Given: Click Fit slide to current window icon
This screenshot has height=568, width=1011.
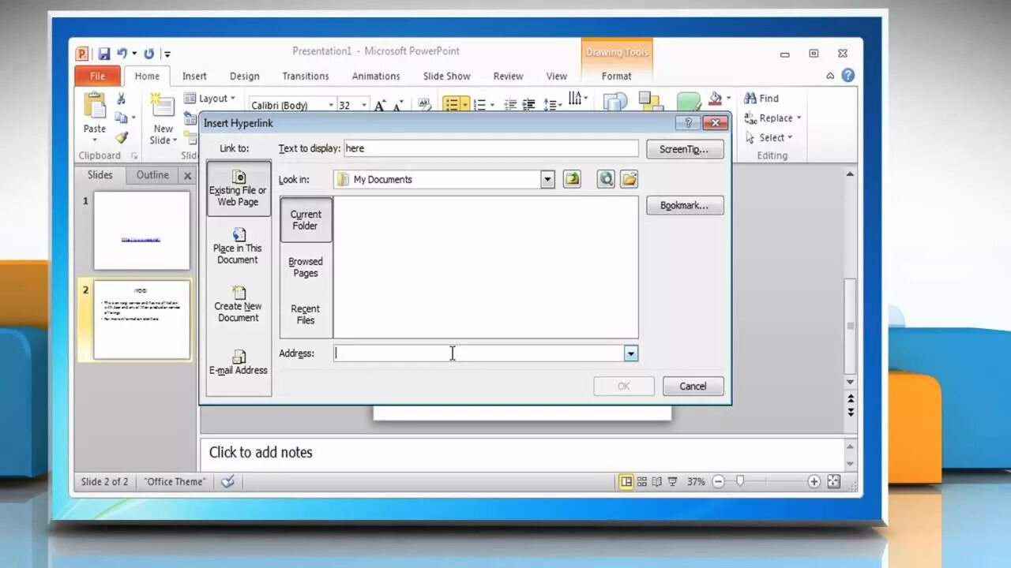Looking at the screenshot, I should (833, 481).
